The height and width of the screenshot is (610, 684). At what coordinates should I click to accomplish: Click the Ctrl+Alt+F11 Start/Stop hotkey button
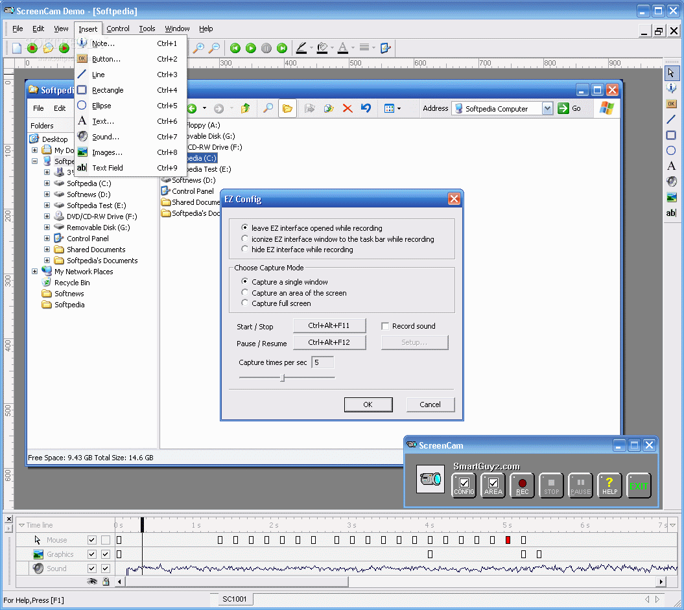(329, 325)
